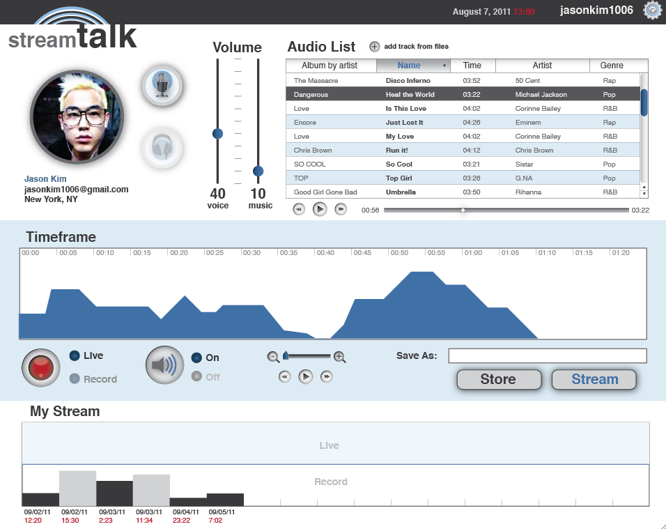
Task: Click the add track plus icon
Action: [x=374, y=46]
